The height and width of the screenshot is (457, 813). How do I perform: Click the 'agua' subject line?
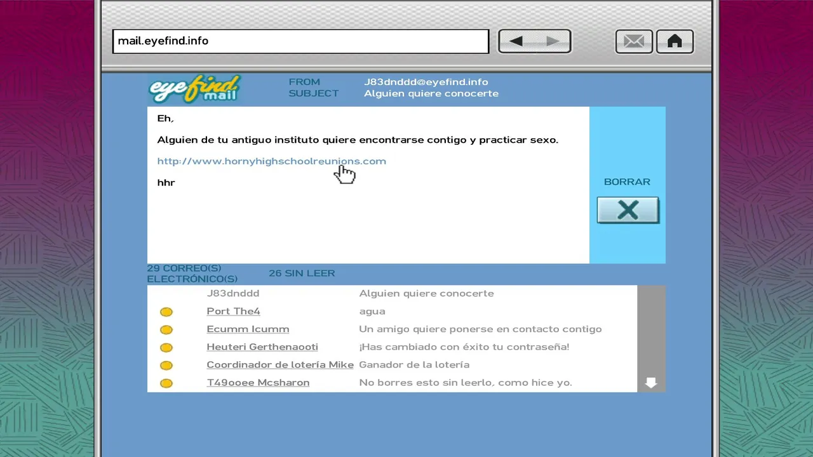pyautogui.click(x=372, y=312)
